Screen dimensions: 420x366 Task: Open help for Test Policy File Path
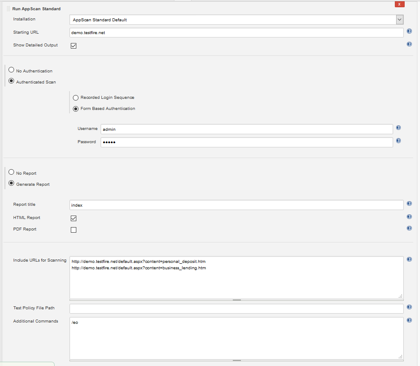[x=409, y=307]
